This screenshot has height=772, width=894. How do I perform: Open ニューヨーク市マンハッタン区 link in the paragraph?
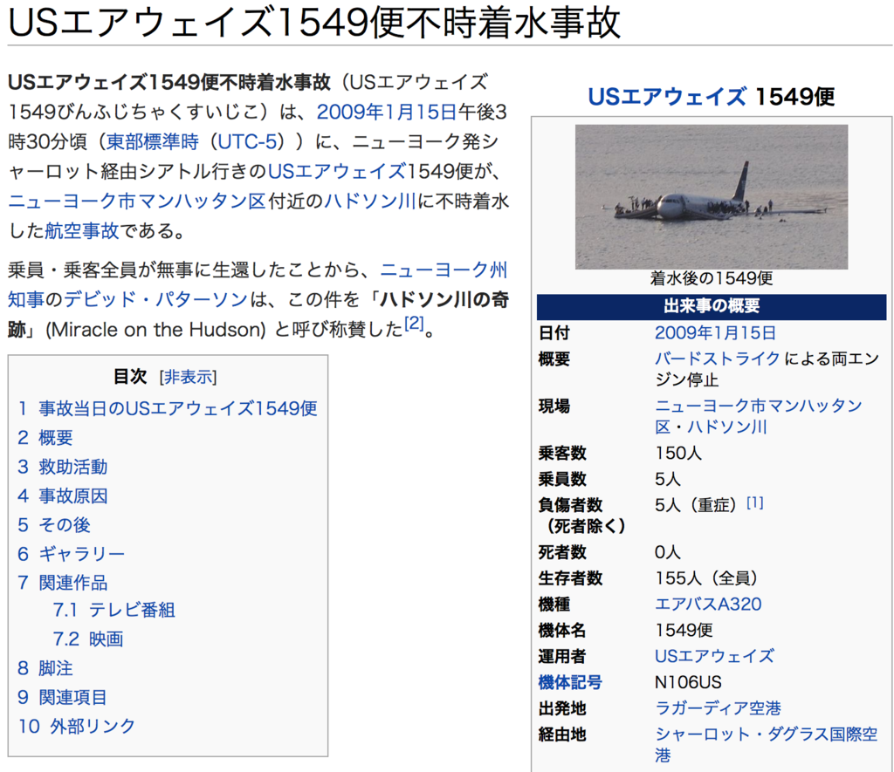(x=137, y=202)
